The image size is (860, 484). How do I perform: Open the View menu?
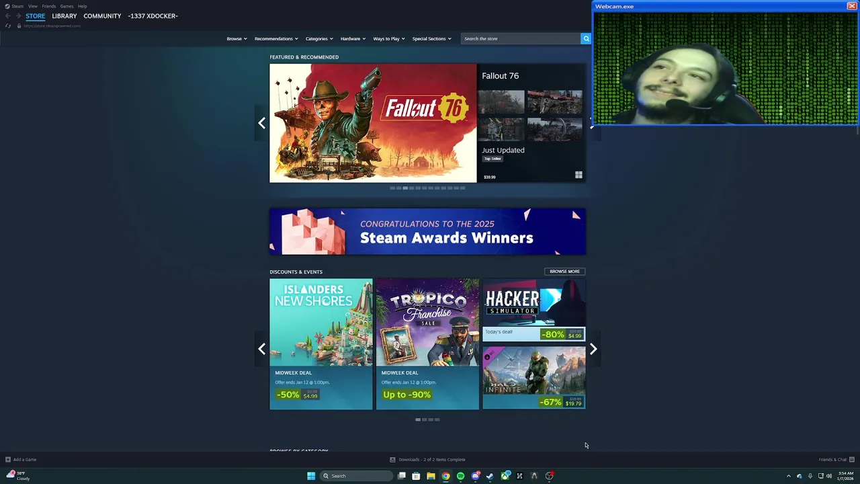33,6
